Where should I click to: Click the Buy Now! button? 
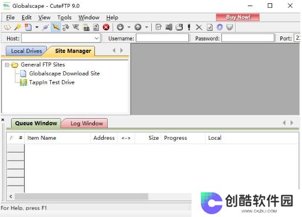(237, 17)
